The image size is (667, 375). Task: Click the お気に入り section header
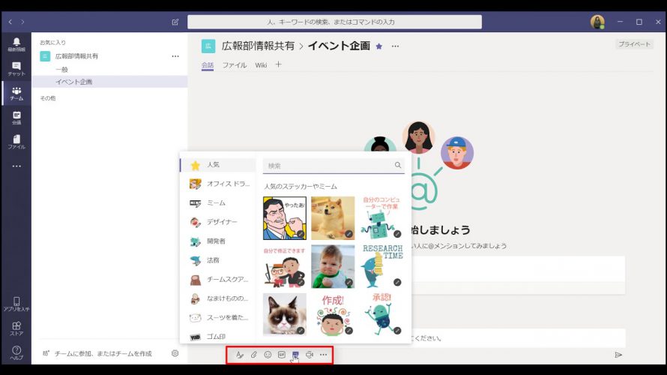coord(52,43)
